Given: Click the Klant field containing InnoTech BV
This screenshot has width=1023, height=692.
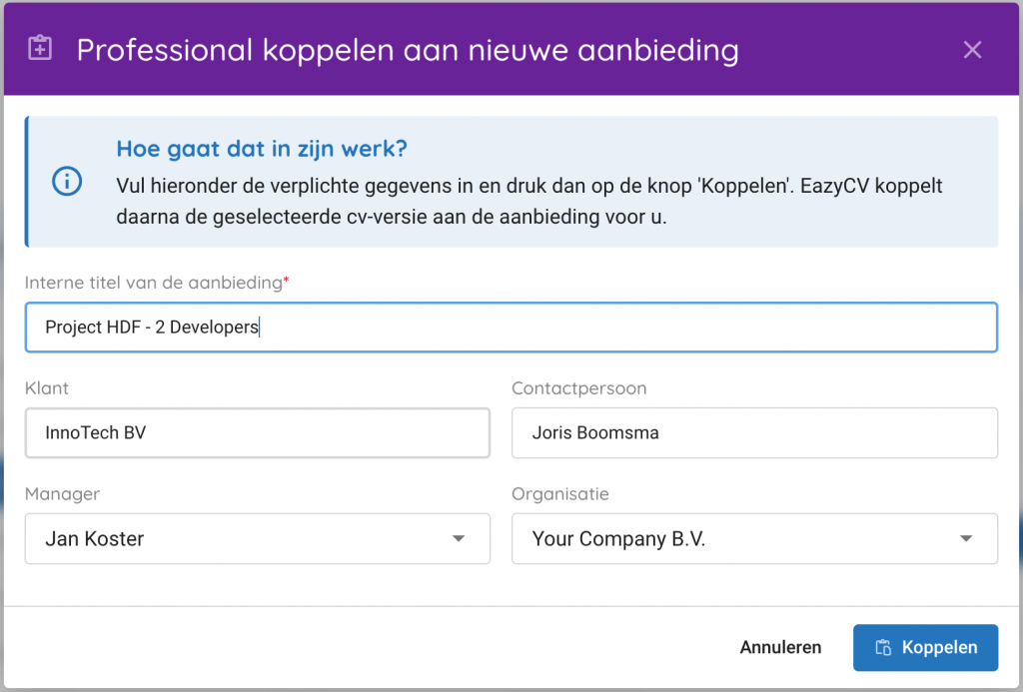Looking at the screenshot, I should pos(257,433).
